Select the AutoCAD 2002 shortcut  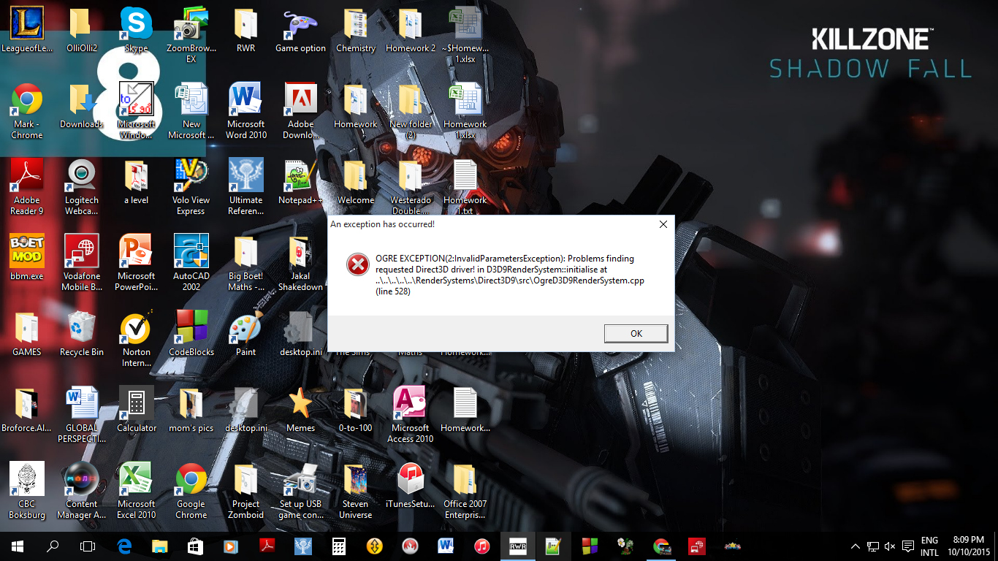(191, 263)
